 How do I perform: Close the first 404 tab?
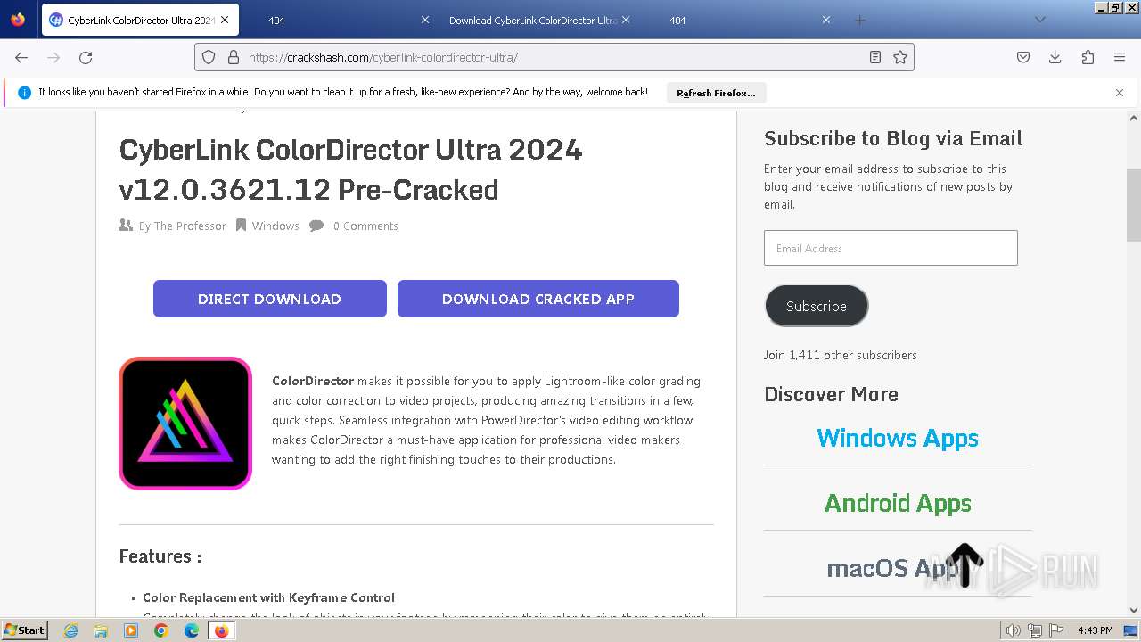424,20
